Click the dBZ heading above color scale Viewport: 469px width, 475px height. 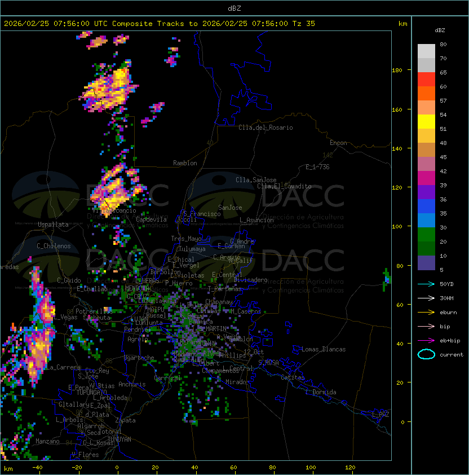click(x=440, y=30)
